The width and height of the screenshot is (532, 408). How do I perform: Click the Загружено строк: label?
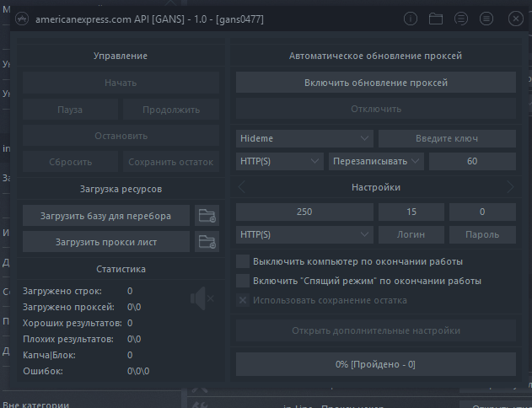tap(62, 291)
